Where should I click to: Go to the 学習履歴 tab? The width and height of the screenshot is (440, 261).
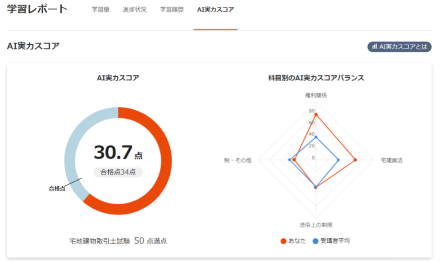click(172, 9)
